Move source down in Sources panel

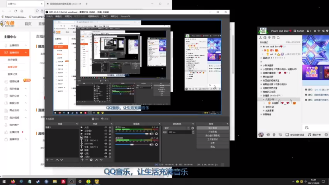pyautogui.click(x=101, y=160)
